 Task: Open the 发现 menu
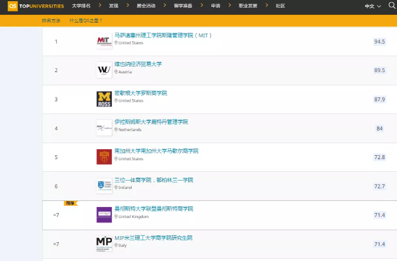pyautogui.click(x=113, y=6)
